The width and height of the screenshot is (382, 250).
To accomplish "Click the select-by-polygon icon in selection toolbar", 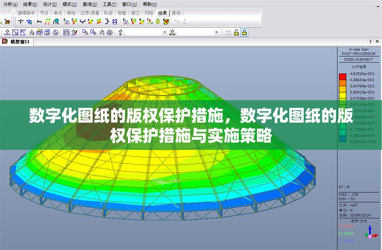I will pyautogui.click(x=23, y=32).
